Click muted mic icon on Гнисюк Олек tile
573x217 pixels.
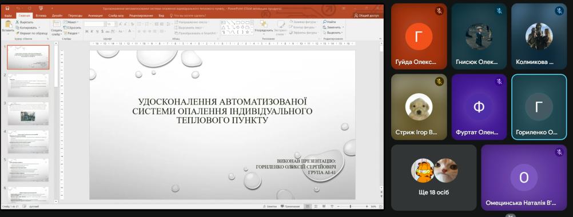[499, 11]
